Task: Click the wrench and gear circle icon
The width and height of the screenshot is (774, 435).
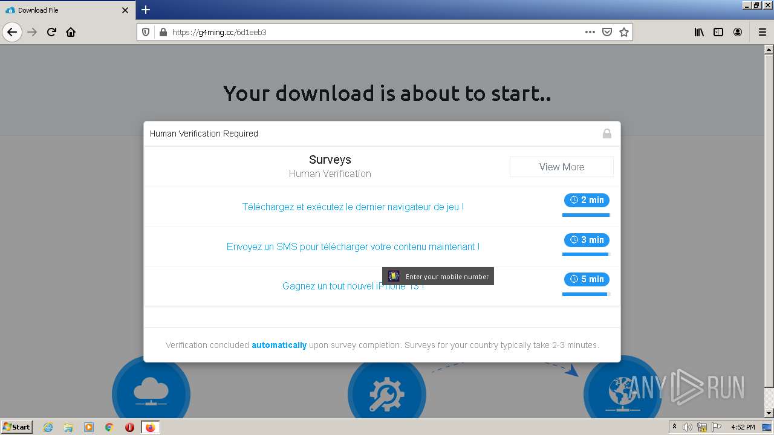Action: pos(387,391)
